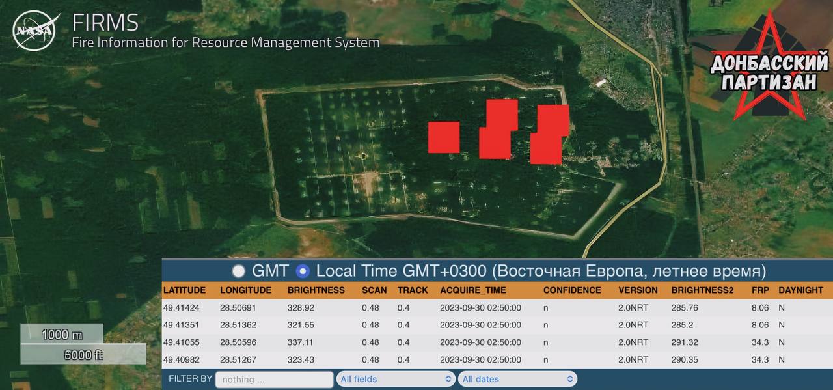833x390 pixels.
Task: Click the Fire Information for Resource Management System subtitle
Action: click(225, 43)
